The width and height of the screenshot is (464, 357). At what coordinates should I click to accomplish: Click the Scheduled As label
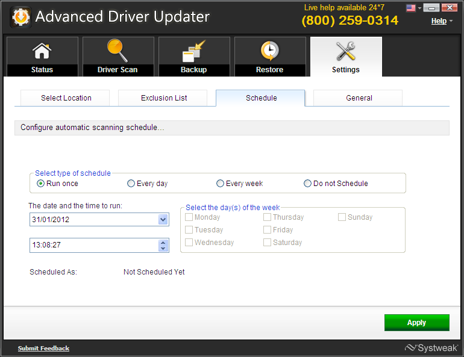(53, 272)
